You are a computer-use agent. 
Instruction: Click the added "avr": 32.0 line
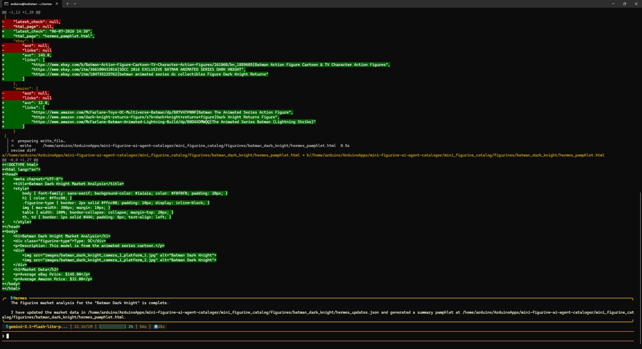26,103
